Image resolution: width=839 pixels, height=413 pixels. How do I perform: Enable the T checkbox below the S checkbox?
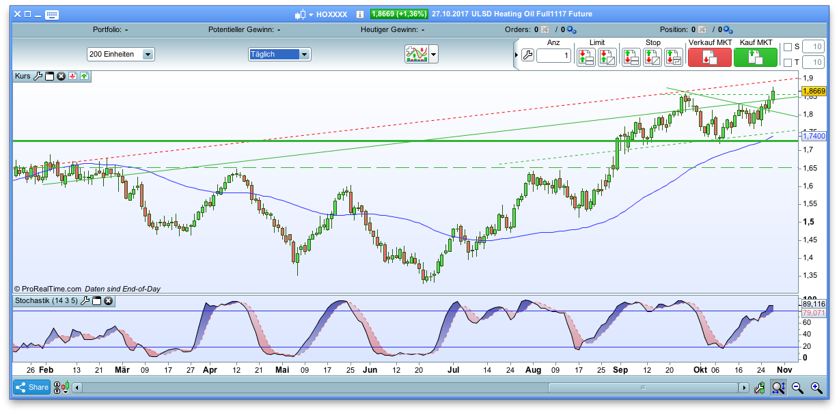pyautogui.click(x=788, y=61)
